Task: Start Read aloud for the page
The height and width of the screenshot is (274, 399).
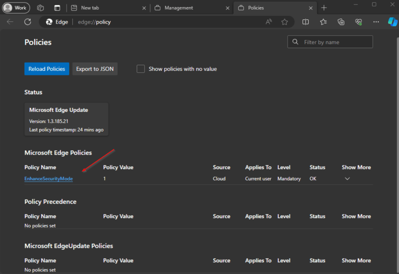Action: [x=268, y=22]
